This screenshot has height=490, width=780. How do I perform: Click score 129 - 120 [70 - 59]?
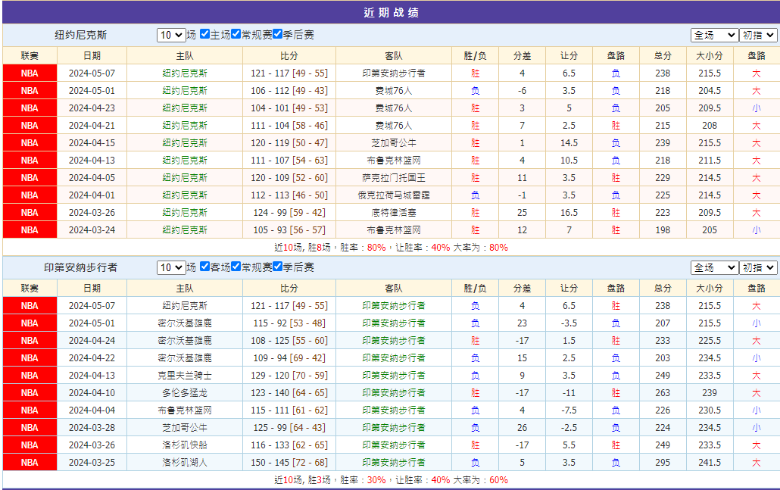coord(289,375)
